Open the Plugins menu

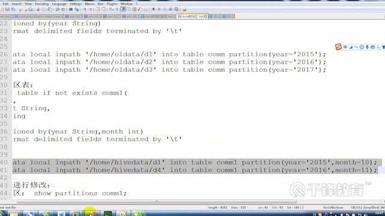tap(112, 4)
